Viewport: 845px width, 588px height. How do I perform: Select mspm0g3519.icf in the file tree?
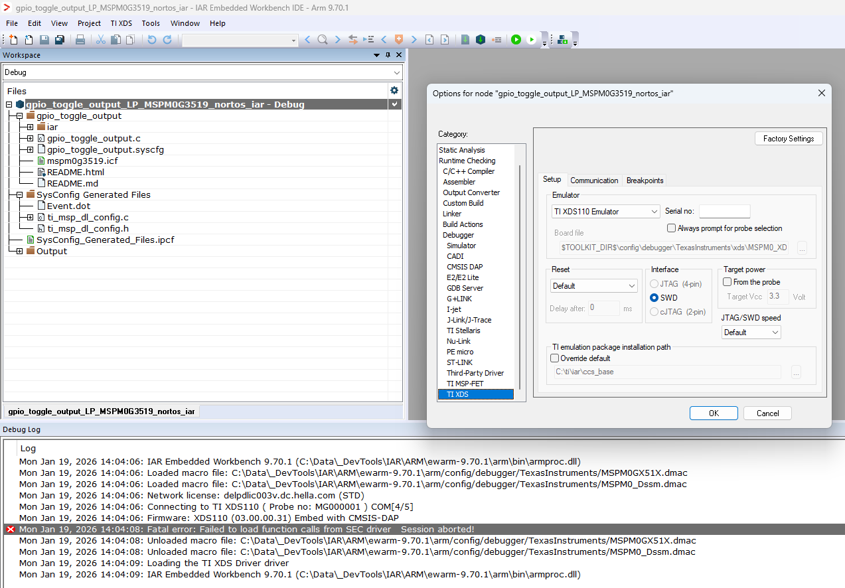tap(82, 161)
